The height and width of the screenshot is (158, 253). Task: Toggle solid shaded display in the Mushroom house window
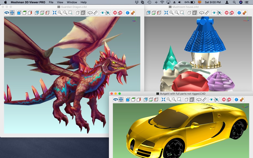[x=195, y=13]
